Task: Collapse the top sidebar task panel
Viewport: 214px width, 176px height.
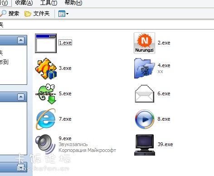Action: click(x=21, y=40)
